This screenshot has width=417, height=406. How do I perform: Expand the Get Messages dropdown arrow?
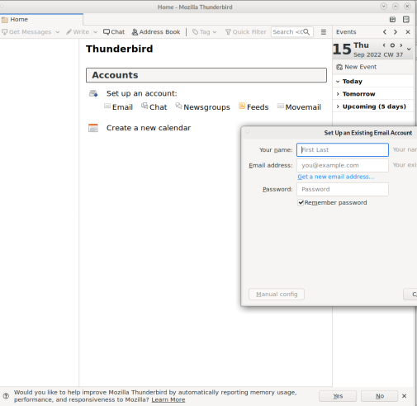[x=58, y=32]
